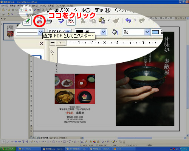Viewport: 189px width, 151px height.
Task: Select the diamond Basic Shapes tool
Action: tap(48, 142)
